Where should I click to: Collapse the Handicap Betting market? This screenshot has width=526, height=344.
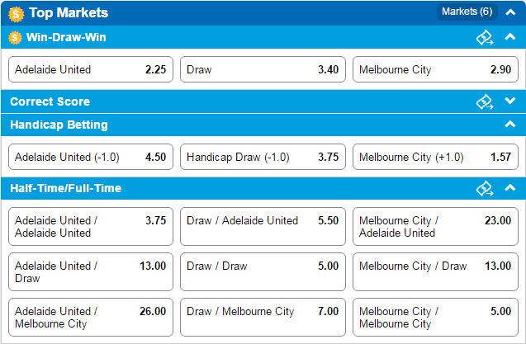510,124
